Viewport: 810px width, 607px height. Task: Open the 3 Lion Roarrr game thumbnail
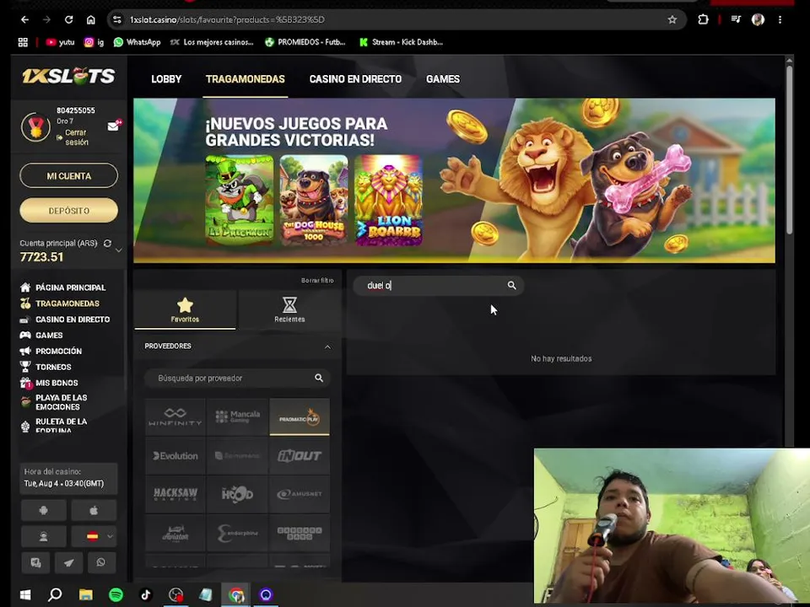click(x=388, y=200)
